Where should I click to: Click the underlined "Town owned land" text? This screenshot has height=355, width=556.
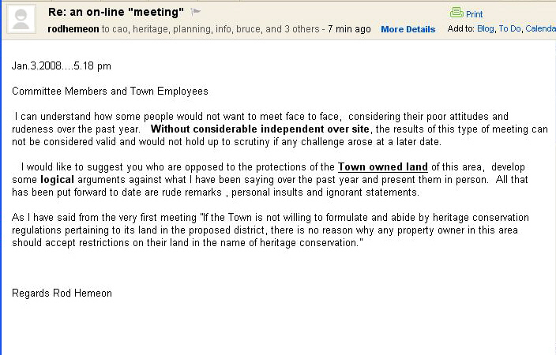[x=383, y=167]
